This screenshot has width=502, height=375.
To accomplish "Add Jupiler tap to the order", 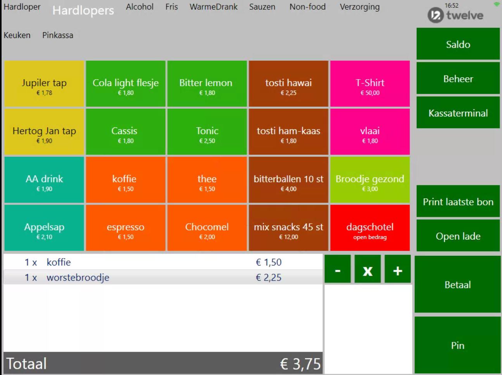I will pyautogui.click(x=44, y=84).
